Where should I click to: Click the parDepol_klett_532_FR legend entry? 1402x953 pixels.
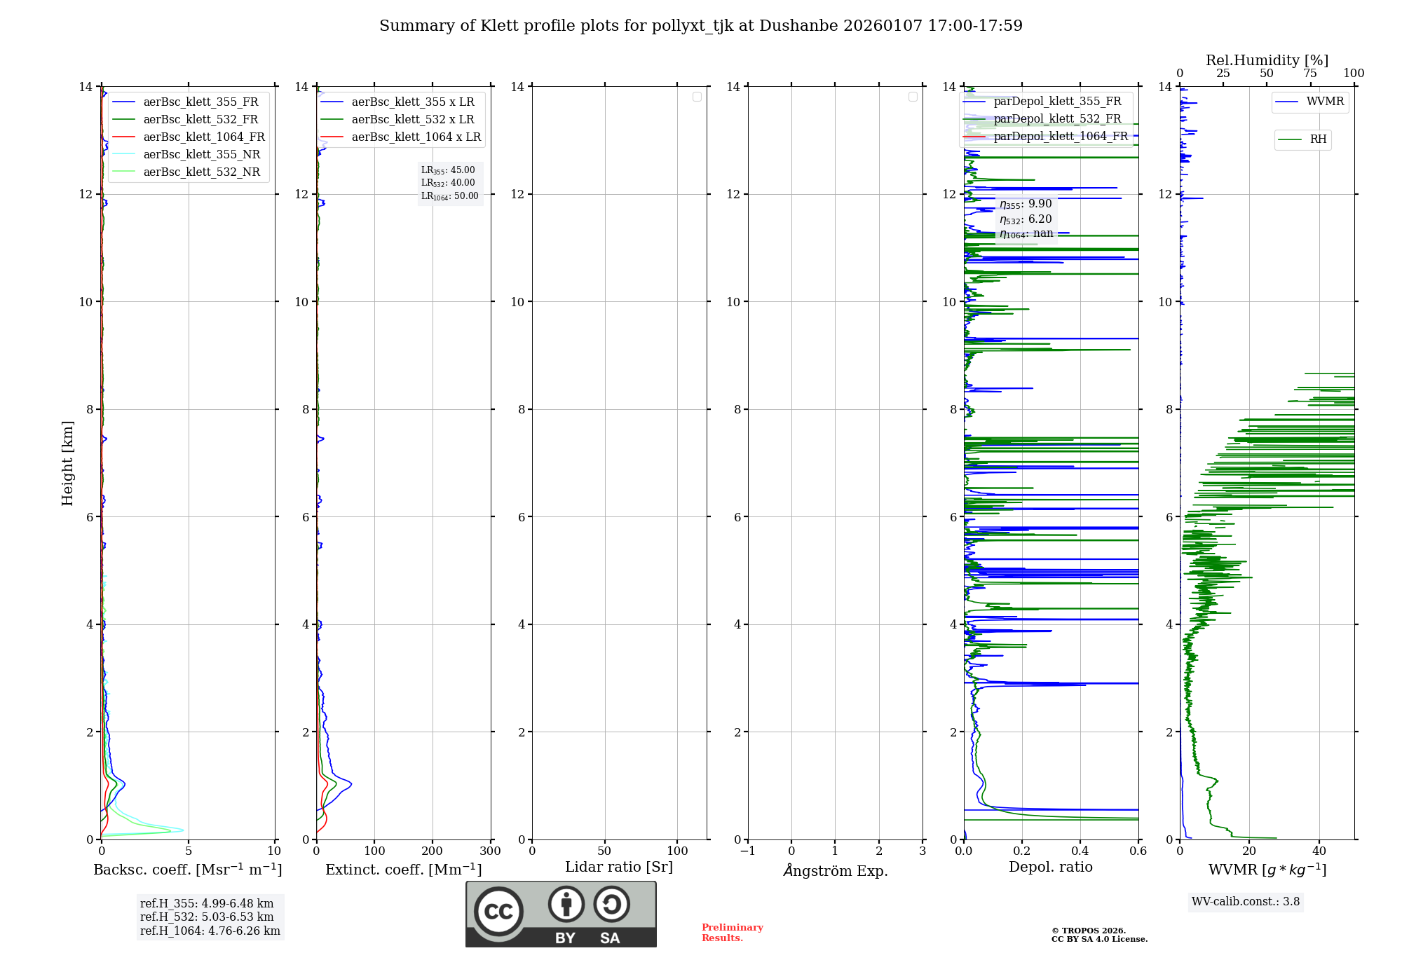(1056, 119)
